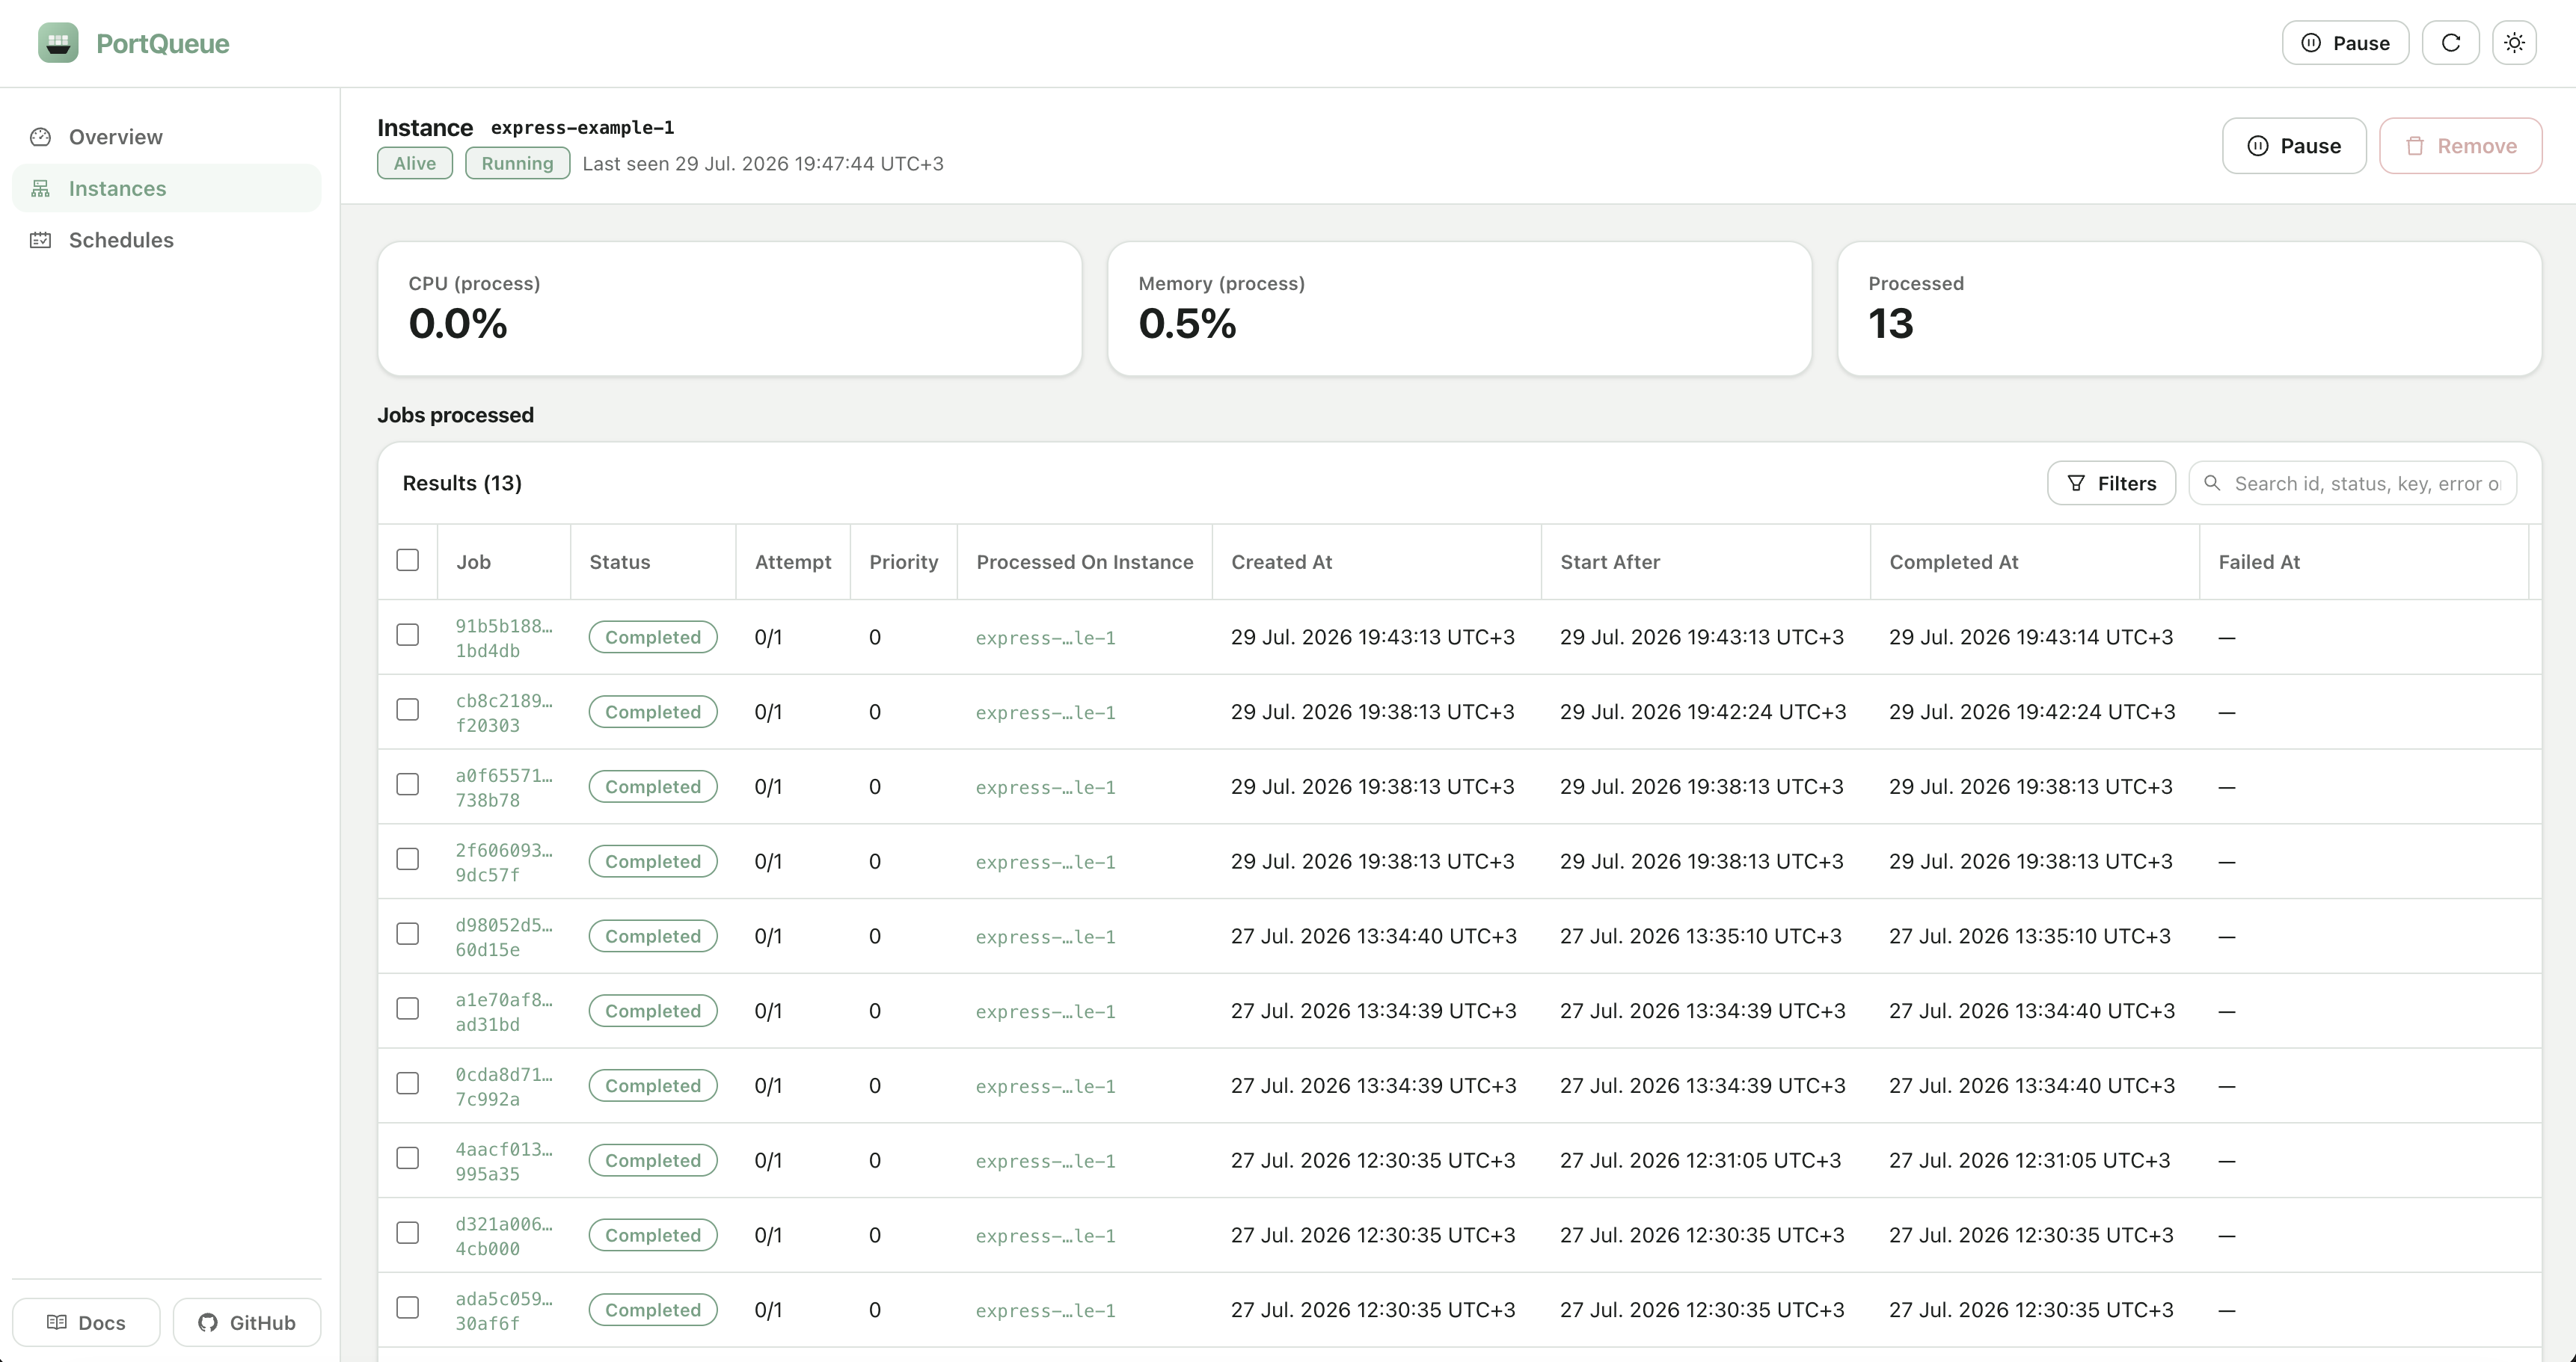Image resolution: width=2576 pixels, height=1362 pixels.
Task: Open the GitHub link
Action: [x=247, y=1322]
